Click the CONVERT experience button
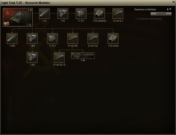The height and width of the screenshot is (135, 176). pos(161,14)
